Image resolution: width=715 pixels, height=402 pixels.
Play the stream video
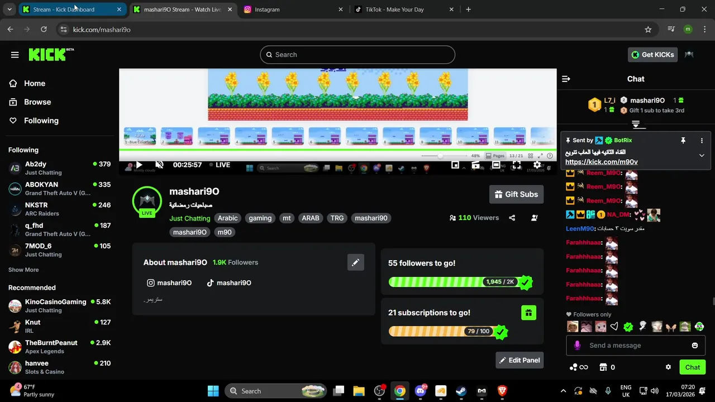click(139, 165)
